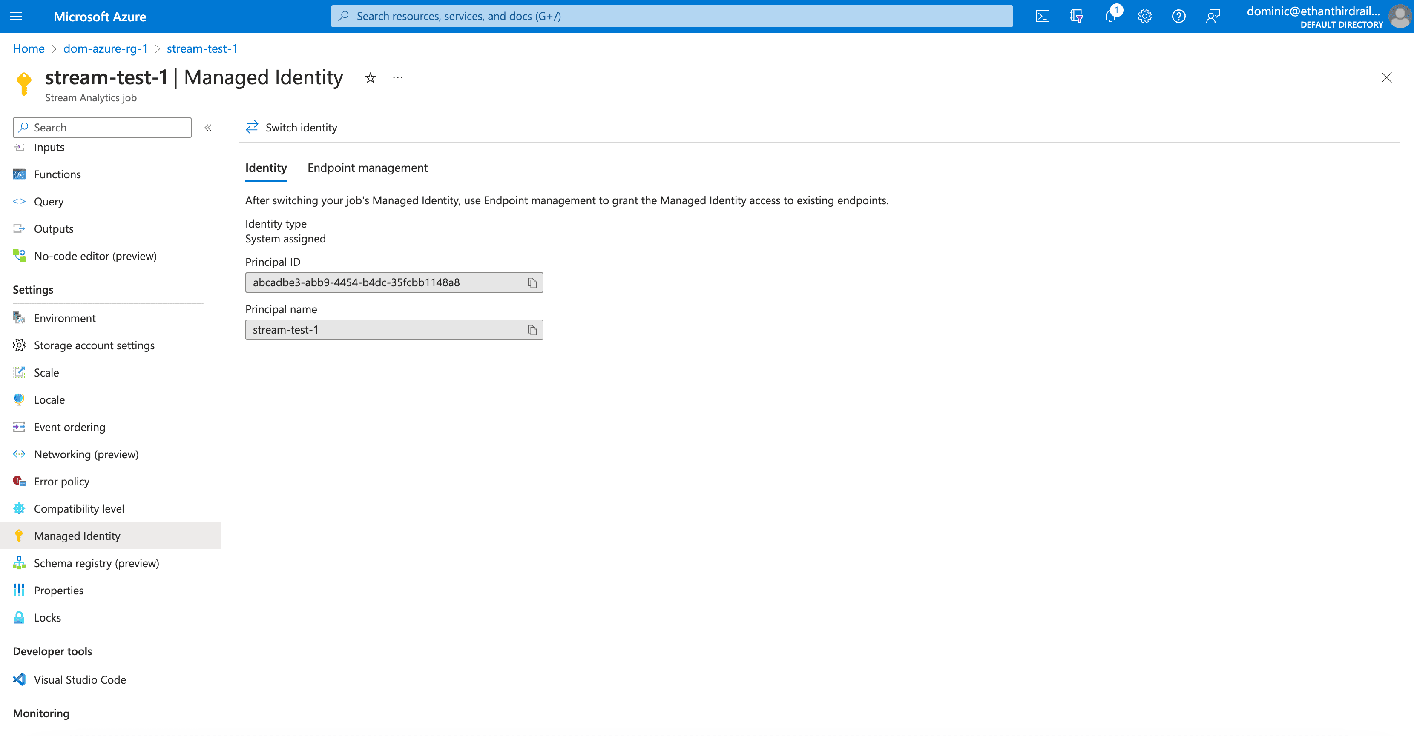The image size is (1414, 736).
Task: Collapse the sidebar menu
Action: [x=208, y=128]
